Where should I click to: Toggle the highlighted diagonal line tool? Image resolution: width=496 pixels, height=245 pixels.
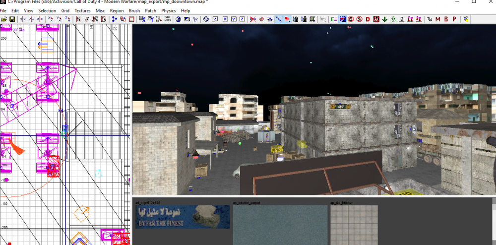pos(279,19)
